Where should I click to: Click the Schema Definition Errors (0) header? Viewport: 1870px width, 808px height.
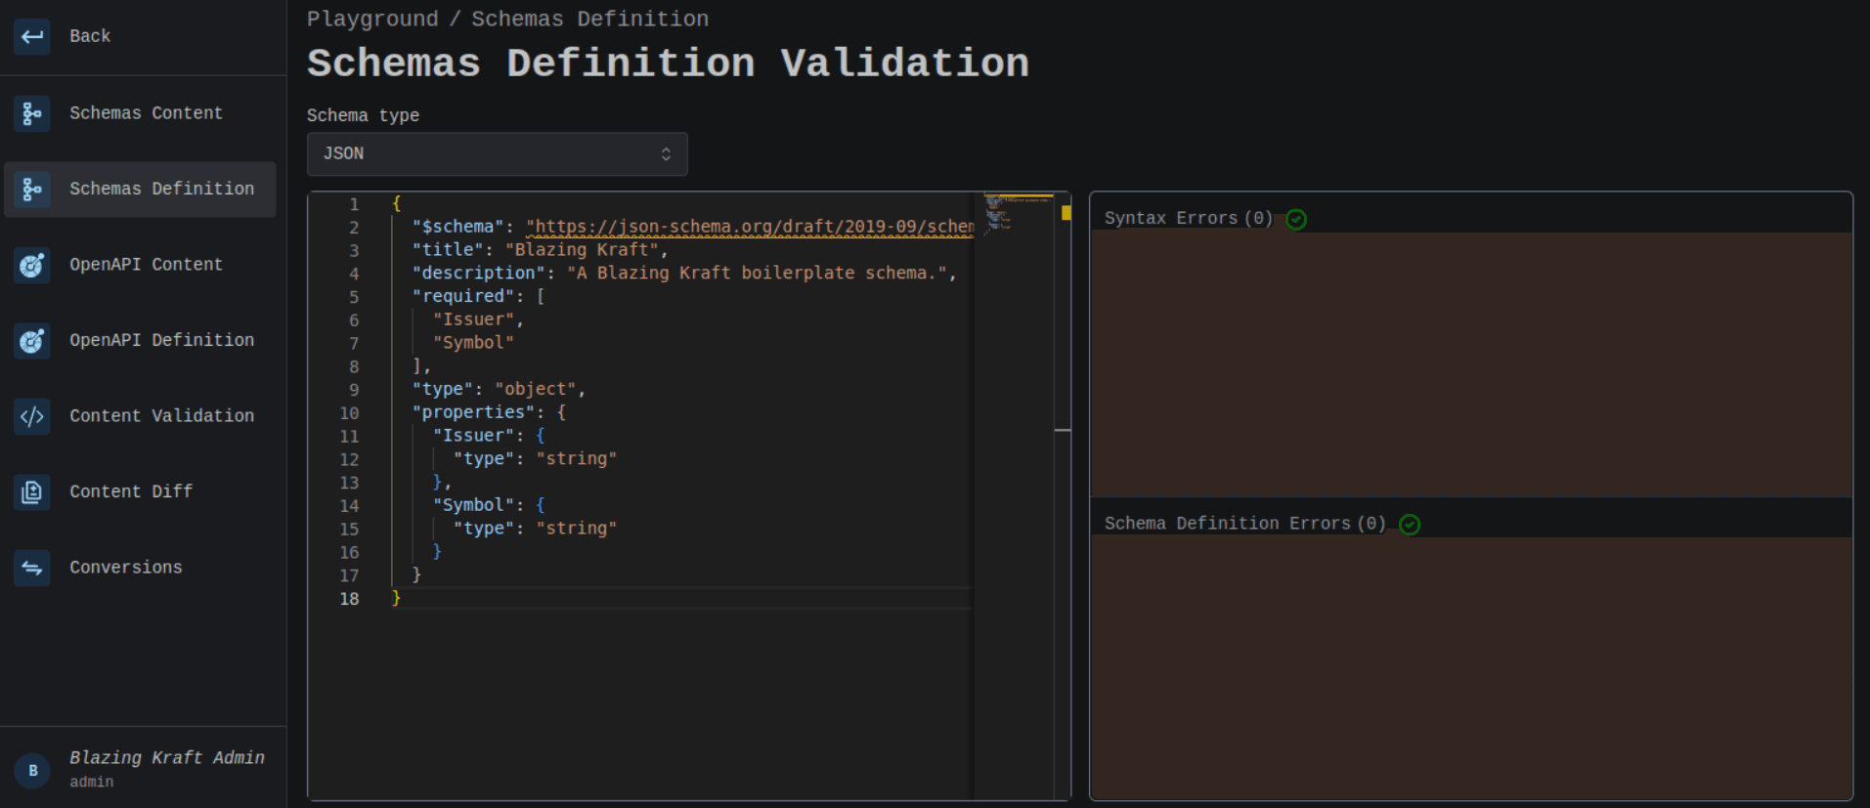coord(1245,524)
